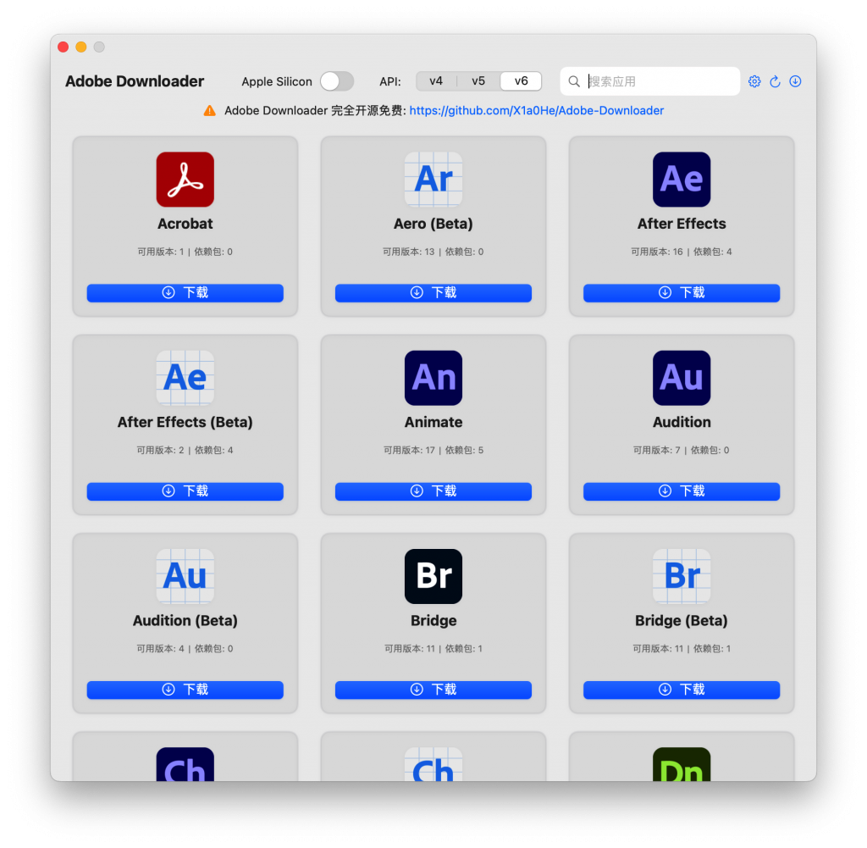Image resolution: width=867 pixels, height=848 pixels.
Task: Refresh the app list with the reload icon
Action: [x=775, y=81]
